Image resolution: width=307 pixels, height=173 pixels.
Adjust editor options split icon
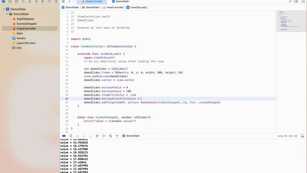[296, 1]
